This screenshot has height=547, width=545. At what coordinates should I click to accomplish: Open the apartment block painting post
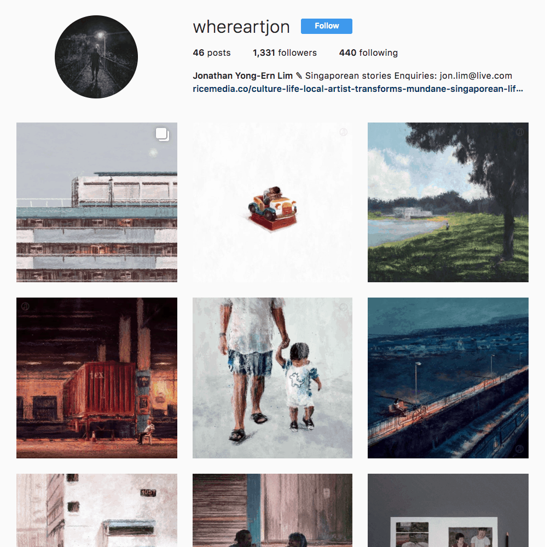click(97, 202)
